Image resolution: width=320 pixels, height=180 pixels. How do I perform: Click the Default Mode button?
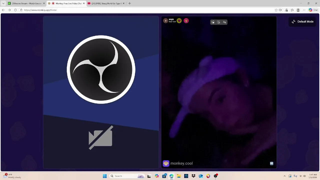302,21
